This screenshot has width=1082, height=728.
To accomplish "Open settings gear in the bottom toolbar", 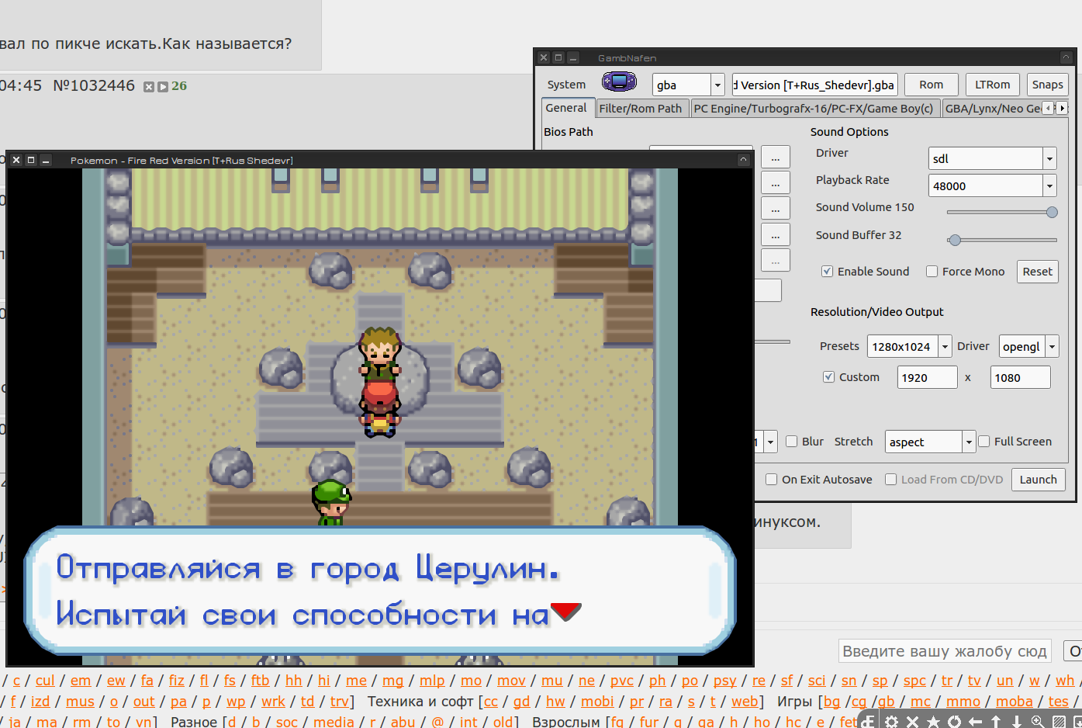I will pyautogui.click(x=891, y=722).
